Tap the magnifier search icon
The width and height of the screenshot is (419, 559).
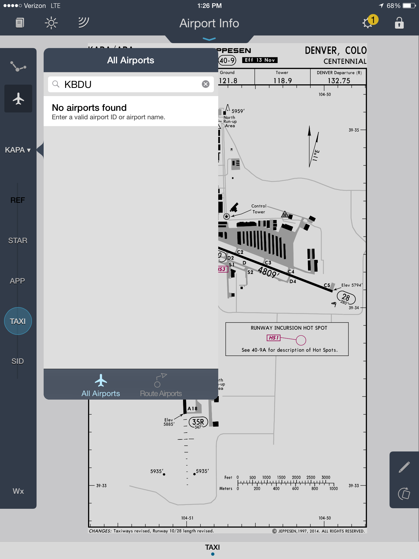click(x=56, y=84)
